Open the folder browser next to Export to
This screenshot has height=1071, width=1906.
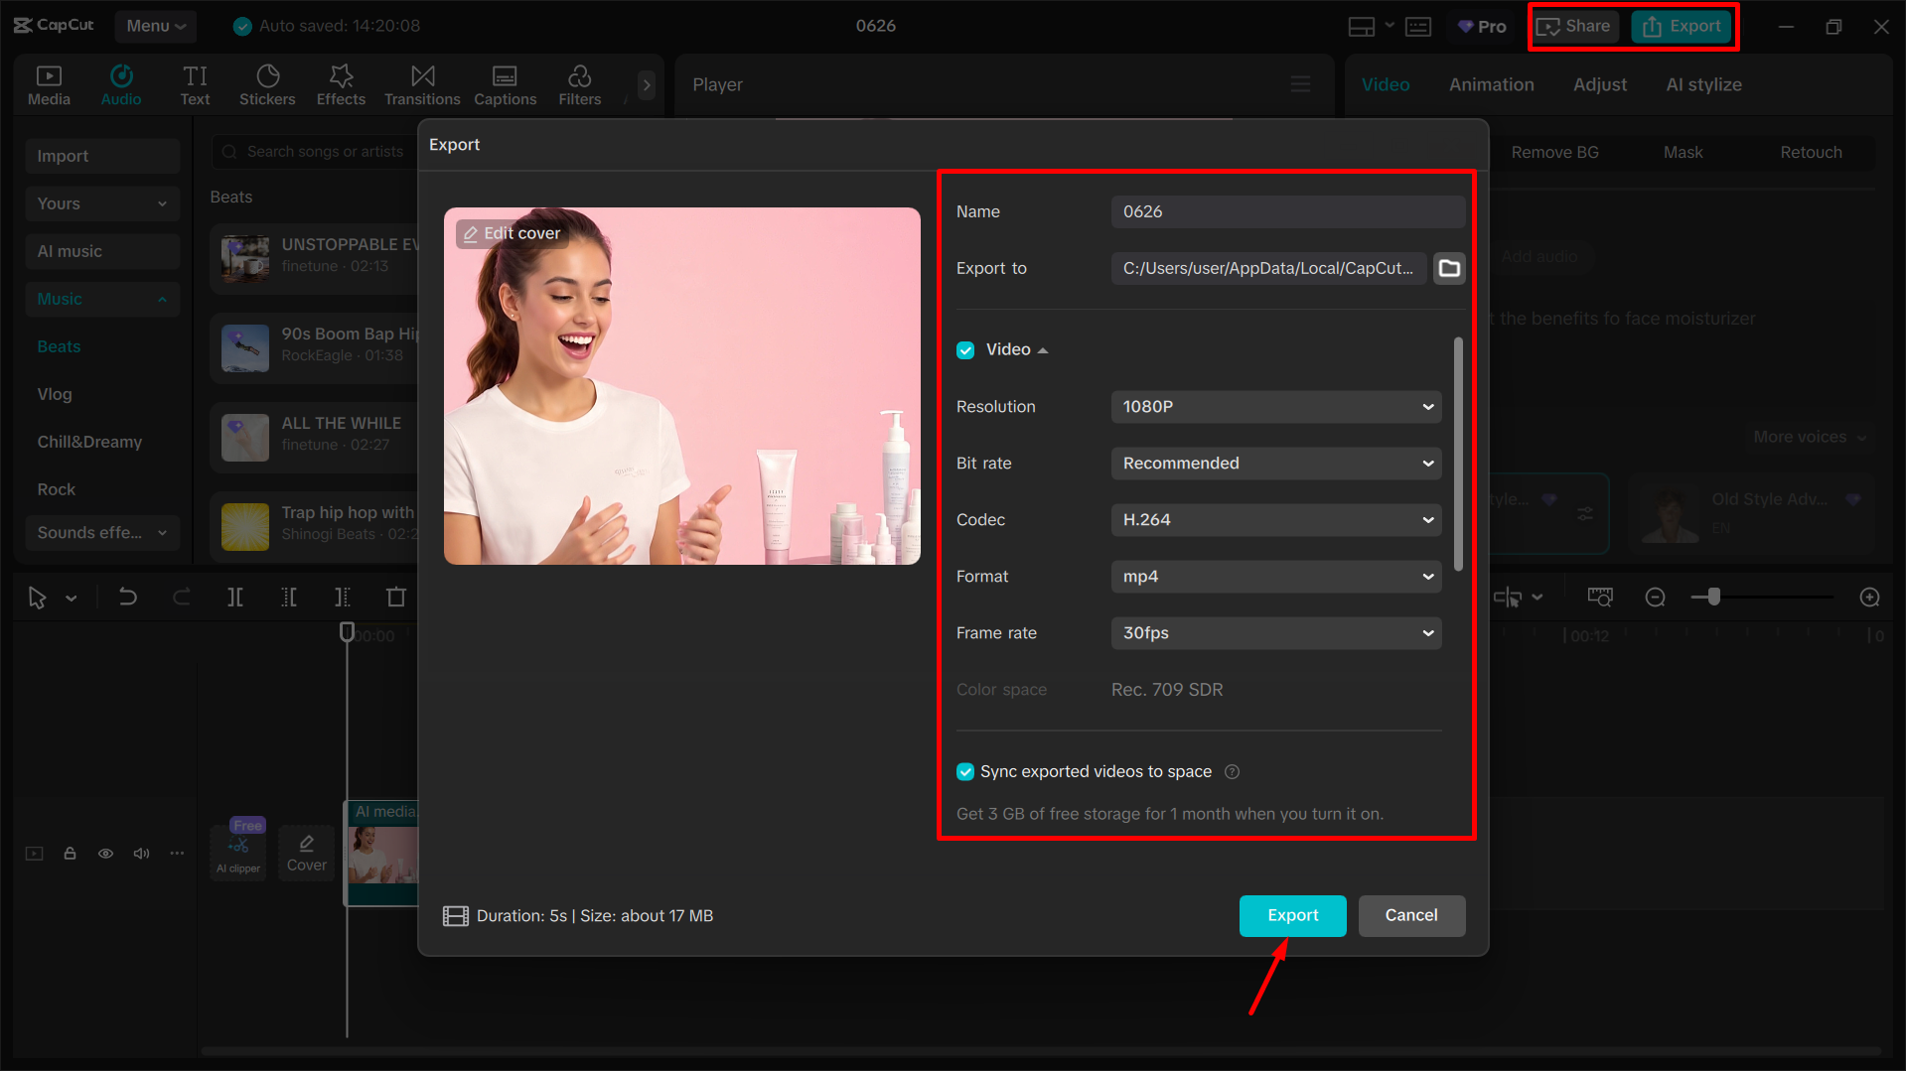pyautogui.click(x=1448, y=268)
